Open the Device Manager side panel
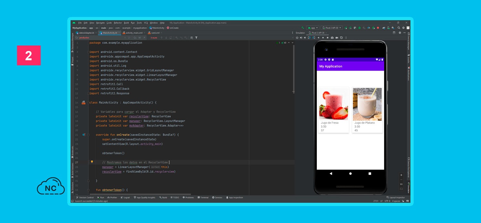This screenshot has width=481, height=223. tap(409, 42)
